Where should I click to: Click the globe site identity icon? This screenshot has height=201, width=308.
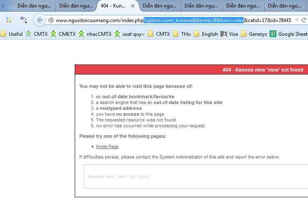point(51,20)
